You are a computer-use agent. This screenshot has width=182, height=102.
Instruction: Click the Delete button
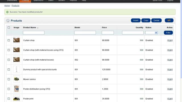coord(156,20)
